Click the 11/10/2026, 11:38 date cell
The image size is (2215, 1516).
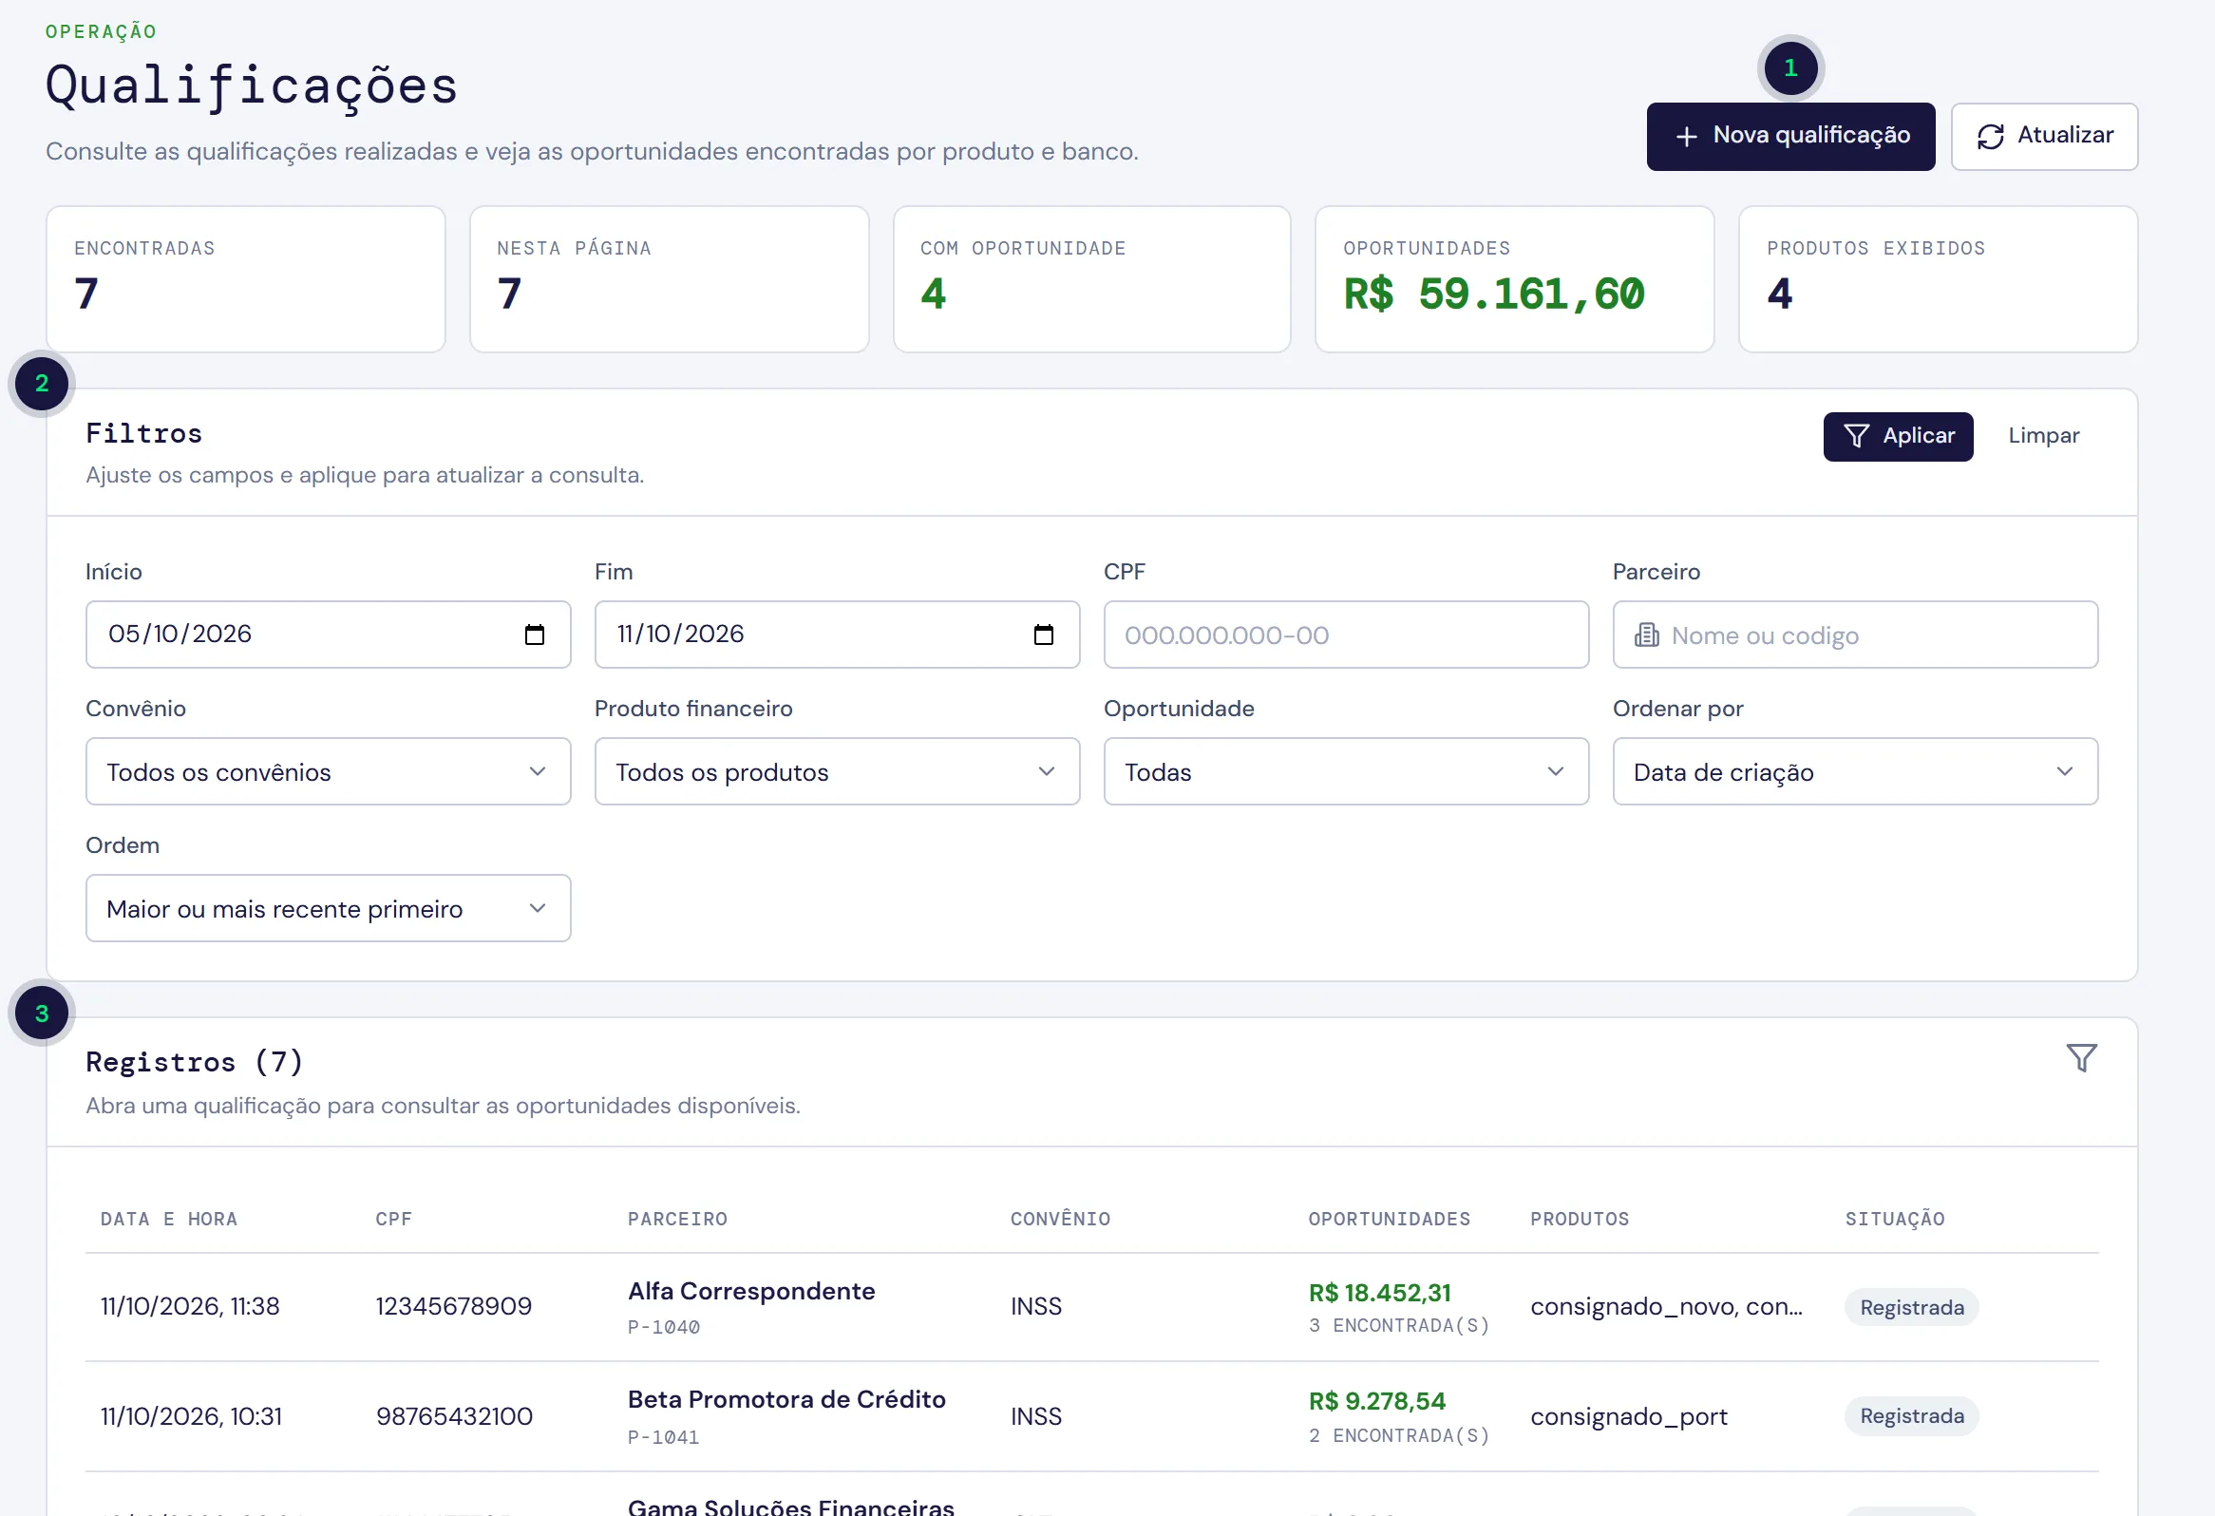pos(190,1306)
